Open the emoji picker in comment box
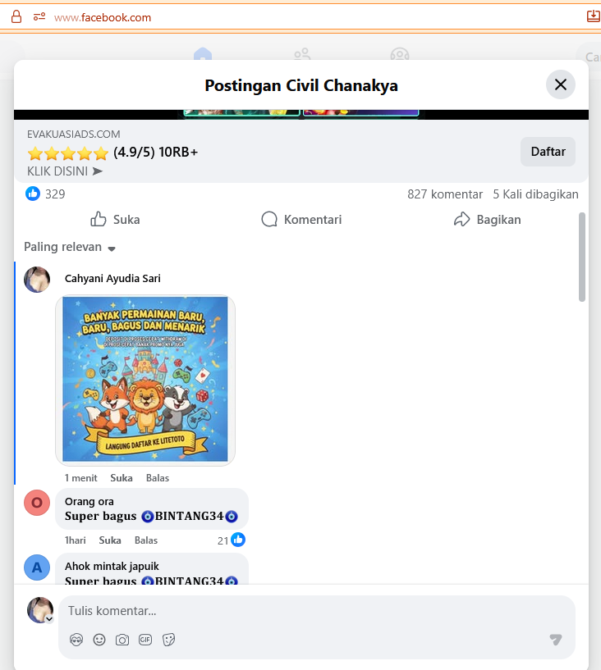 tap(99, 640)
